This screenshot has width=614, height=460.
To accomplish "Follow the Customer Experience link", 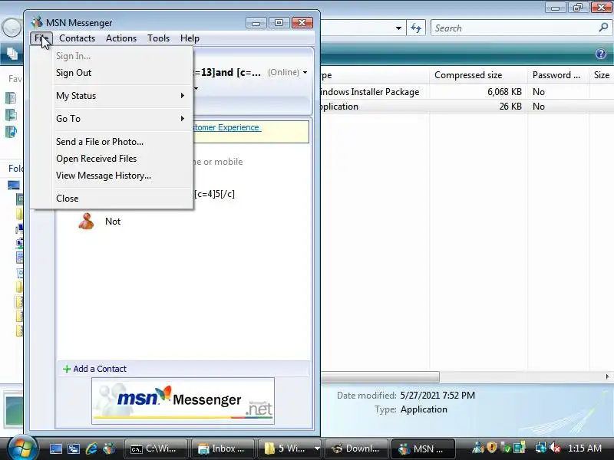I will (x=226, y=127).
